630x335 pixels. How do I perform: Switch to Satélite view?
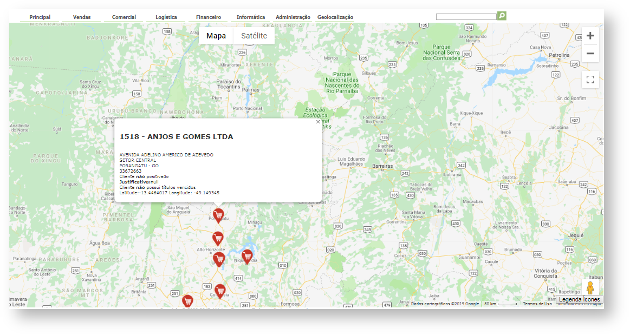(x=254, y=36)
